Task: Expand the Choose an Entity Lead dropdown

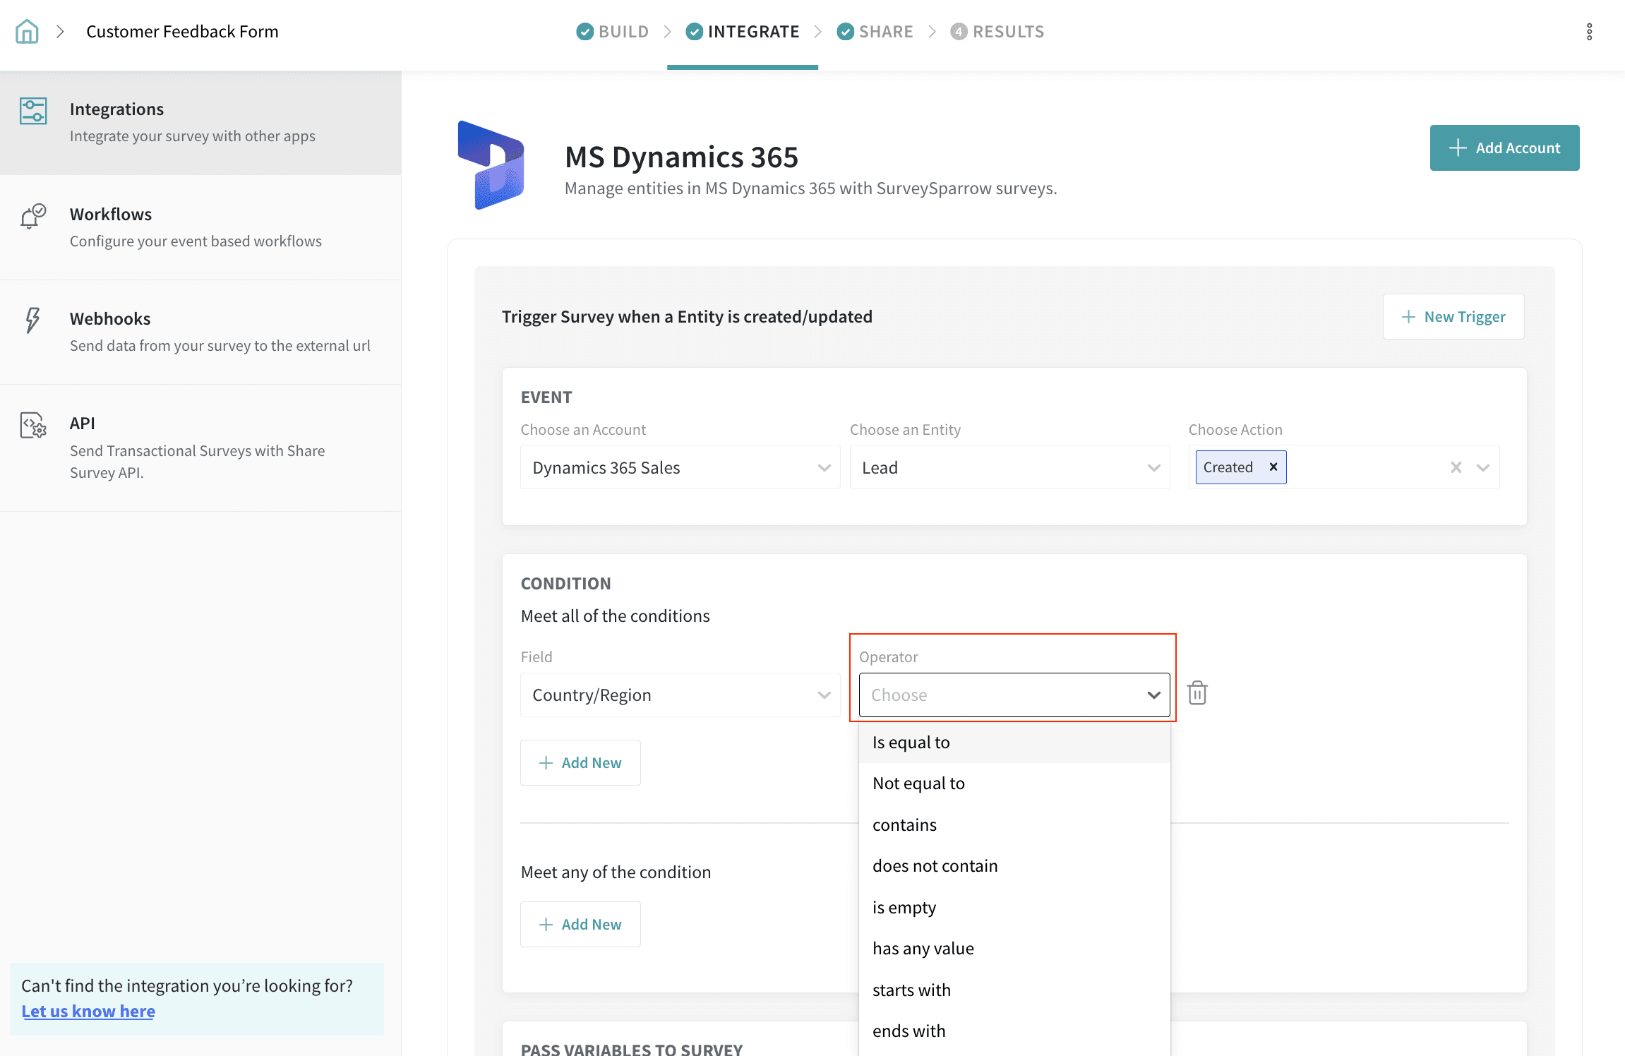Action: coord(1009,467)
